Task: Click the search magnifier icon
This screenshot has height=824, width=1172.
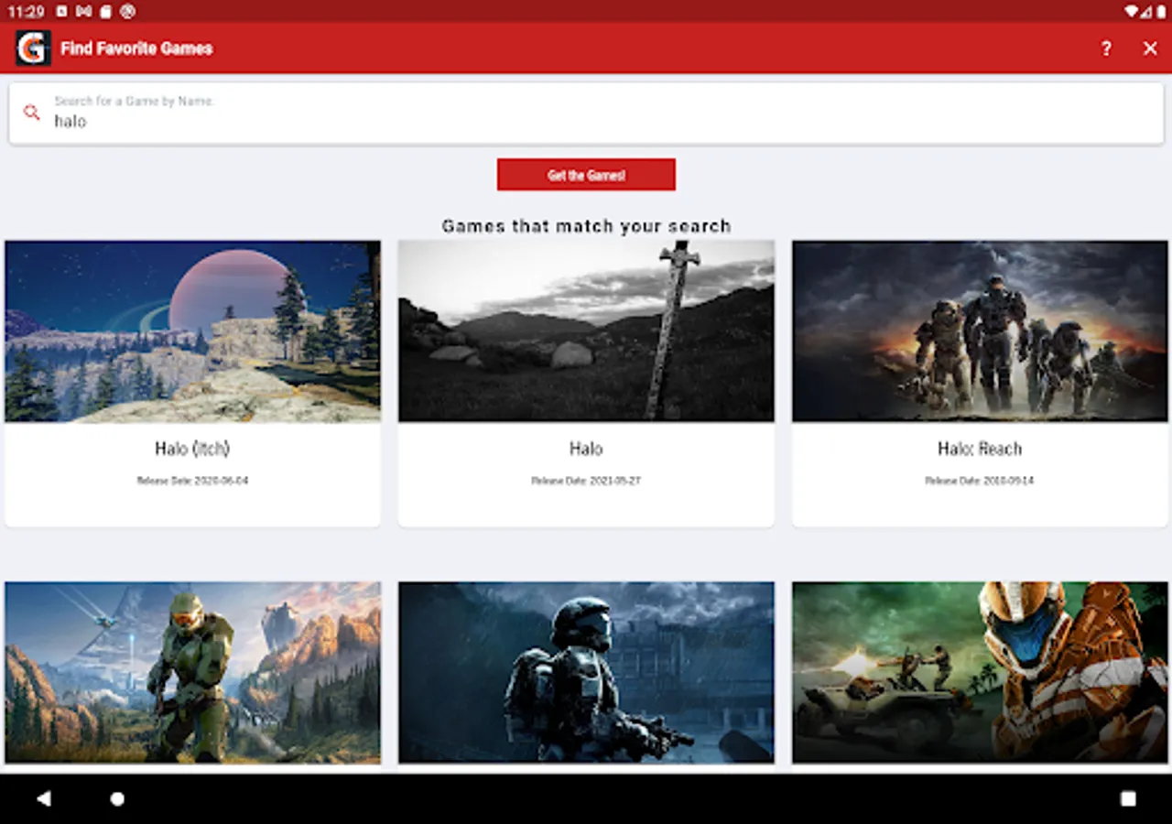Action: 32,113
